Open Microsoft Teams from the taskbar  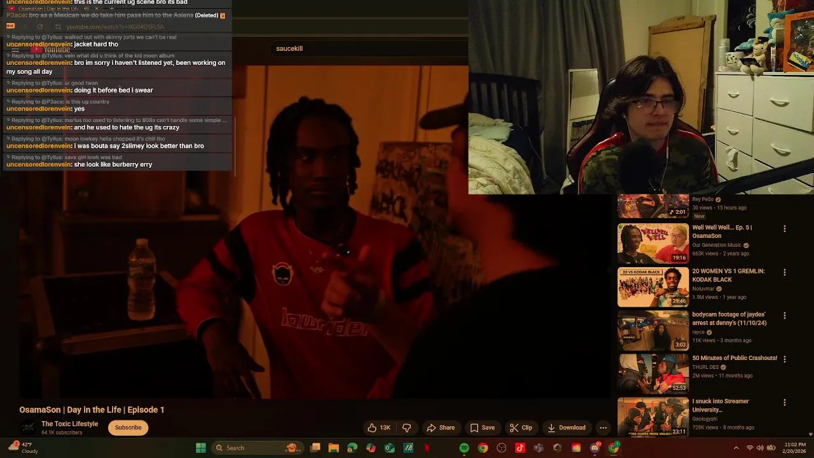[x=539, y=448]
